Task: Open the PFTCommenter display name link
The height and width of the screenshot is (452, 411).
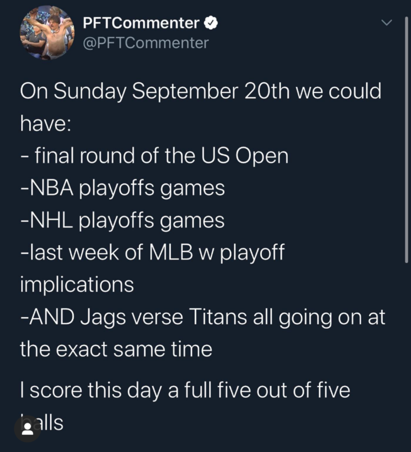Action: [x=141, y=23]
